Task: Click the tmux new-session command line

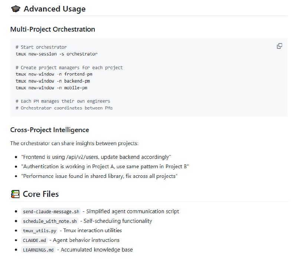Action: 57,54
